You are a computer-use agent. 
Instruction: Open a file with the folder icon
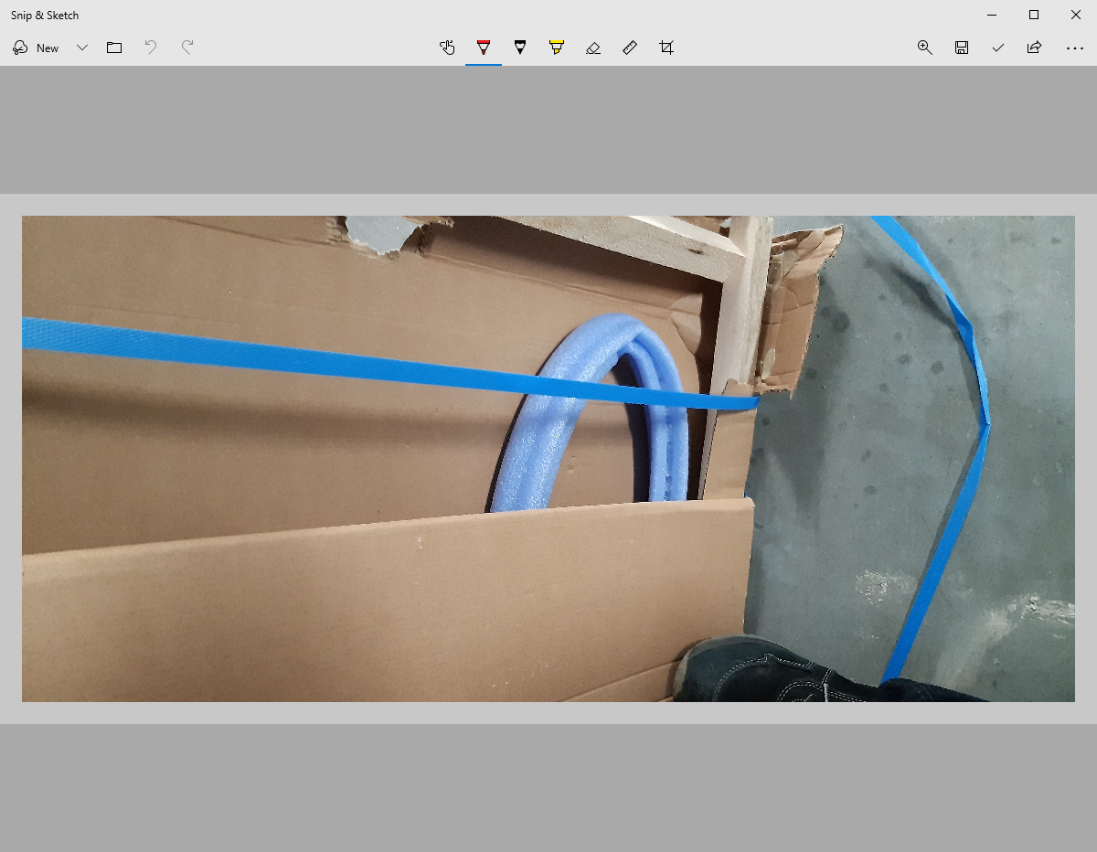coord(114,48)
